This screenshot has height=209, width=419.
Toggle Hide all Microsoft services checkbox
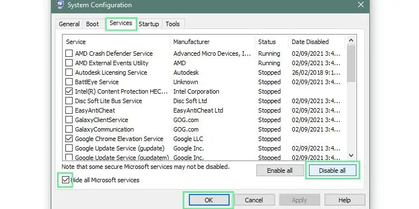65,180
